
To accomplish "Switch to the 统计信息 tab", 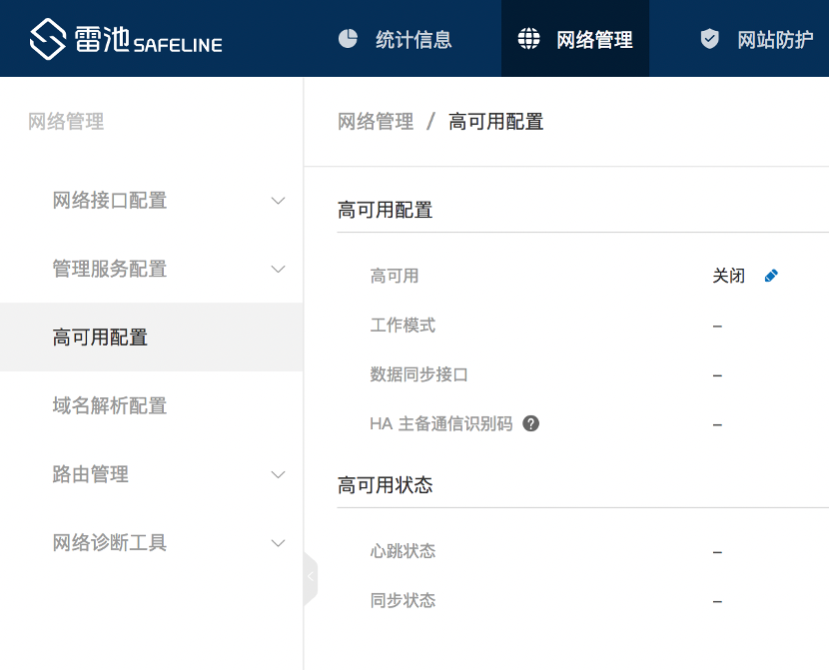I will click(414, 40).
